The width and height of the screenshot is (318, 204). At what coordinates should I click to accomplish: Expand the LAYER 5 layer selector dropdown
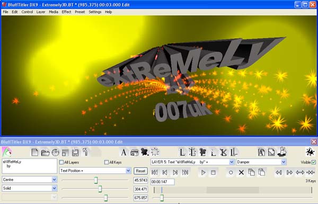click(x=192, y=162)
